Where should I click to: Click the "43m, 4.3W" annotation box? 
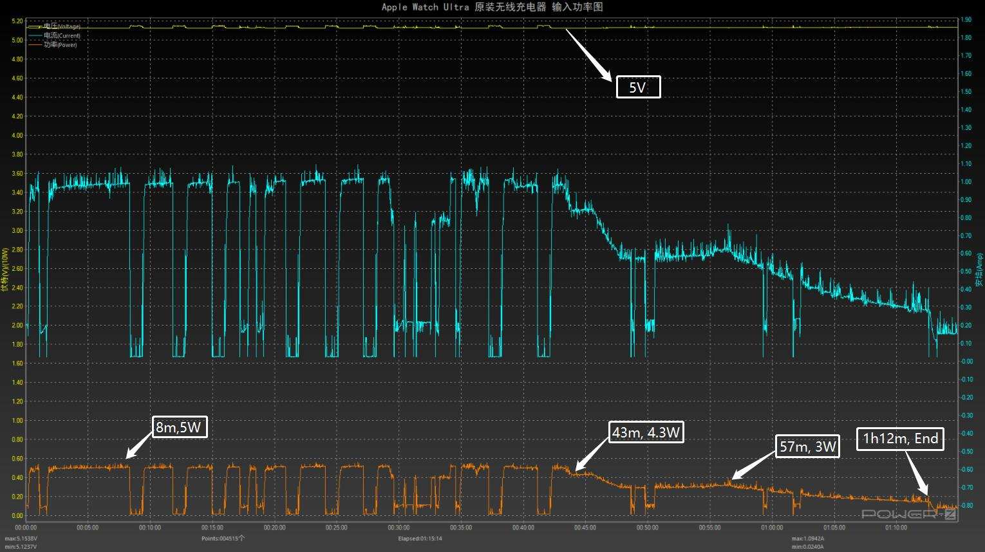(x=646, y=432)
